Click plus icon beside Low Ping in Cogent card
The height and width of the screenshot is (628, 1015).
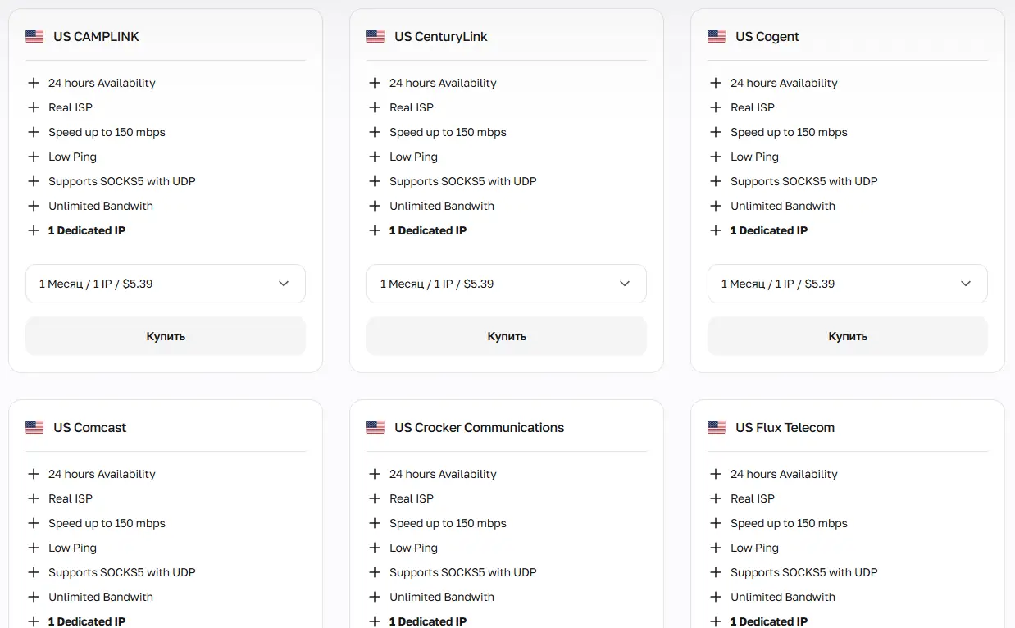tap(716, 157)
